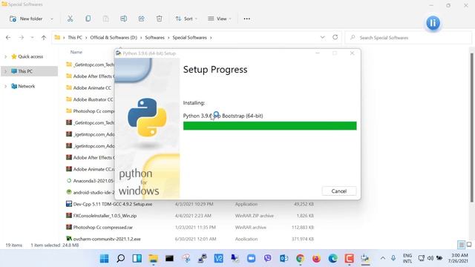Click the volume speaker tray icon
Viewport: 475px width, 267px height.
pyautogui.click(x=430, y=258)
